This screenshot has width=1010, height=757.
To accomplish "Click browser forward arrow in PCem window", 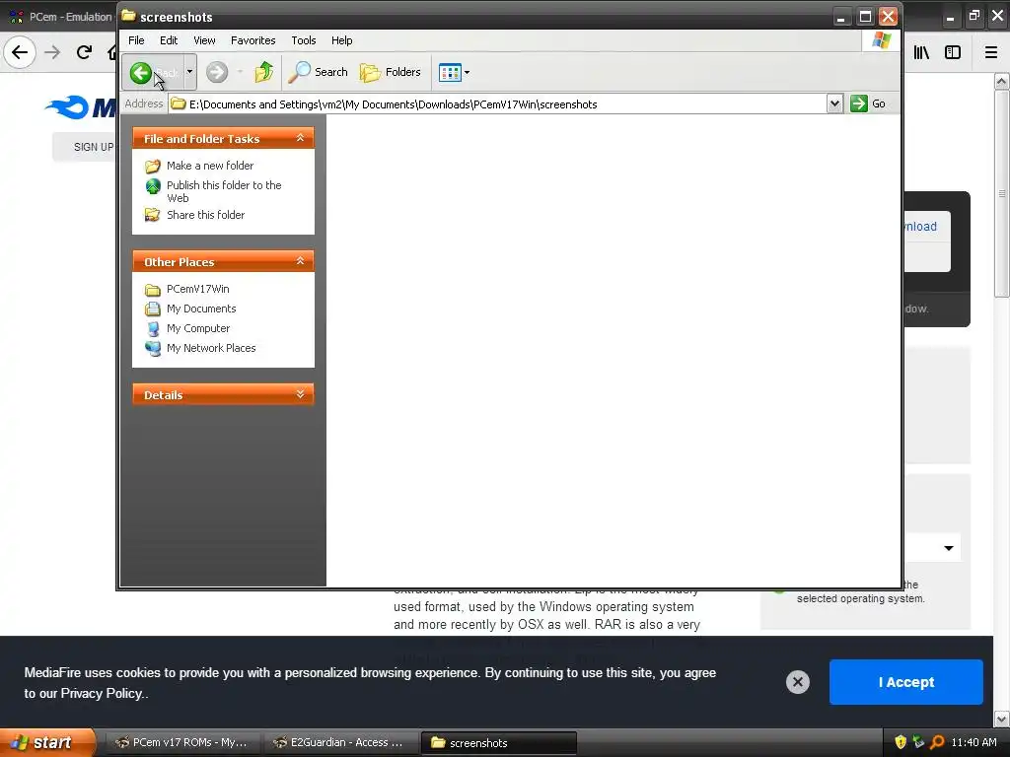I will coord(53,52).
